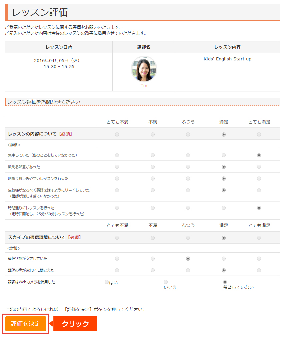This screenshot has width=285, height=337.
Task: Click the レッスン評価 page heading
Action: coord(40,12)
